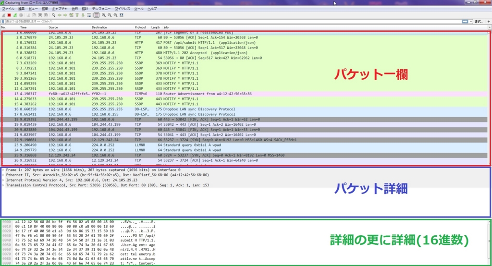Find a packet with the magnifier icon
Image resolution: width=492 pixels, height=266 pixels.
point(53,15)
